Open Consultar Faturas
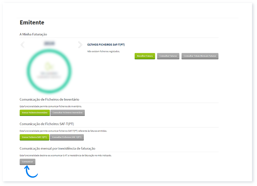Image resolution: width=257 pixels, height=186 pixels. tap(168, 56)
